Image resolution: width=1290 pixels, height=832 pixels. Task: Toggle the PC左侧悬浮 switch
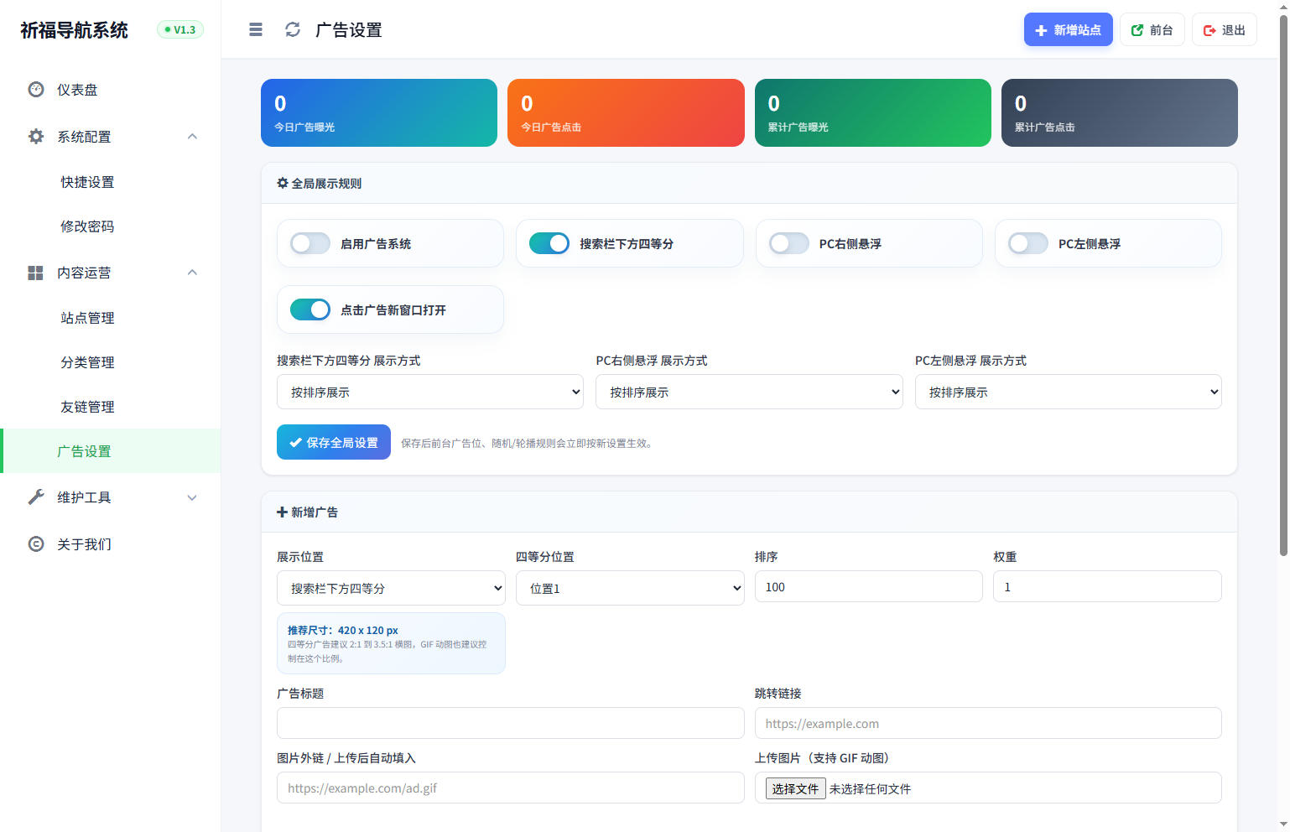[x=1028, y=243]
